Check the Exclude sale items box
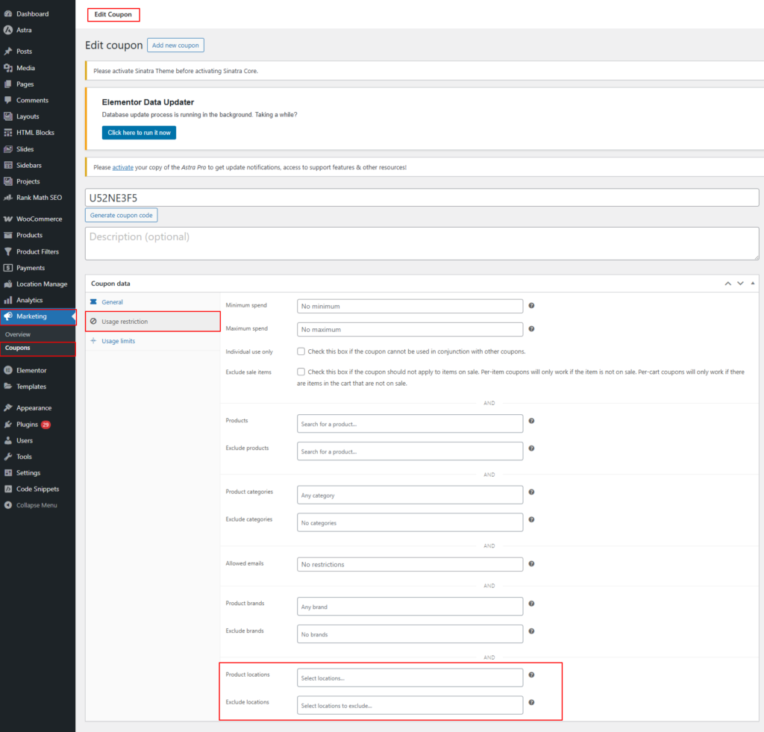This screenshot has height=732, width=764. [301, 372]
